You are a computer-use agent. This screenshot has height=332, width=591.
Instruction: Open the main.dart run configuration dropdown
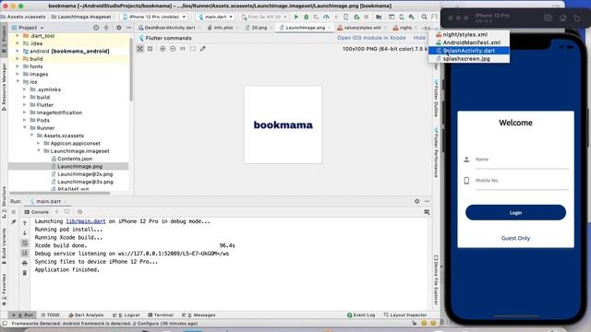pyautogui.click(x=215, y=17)
